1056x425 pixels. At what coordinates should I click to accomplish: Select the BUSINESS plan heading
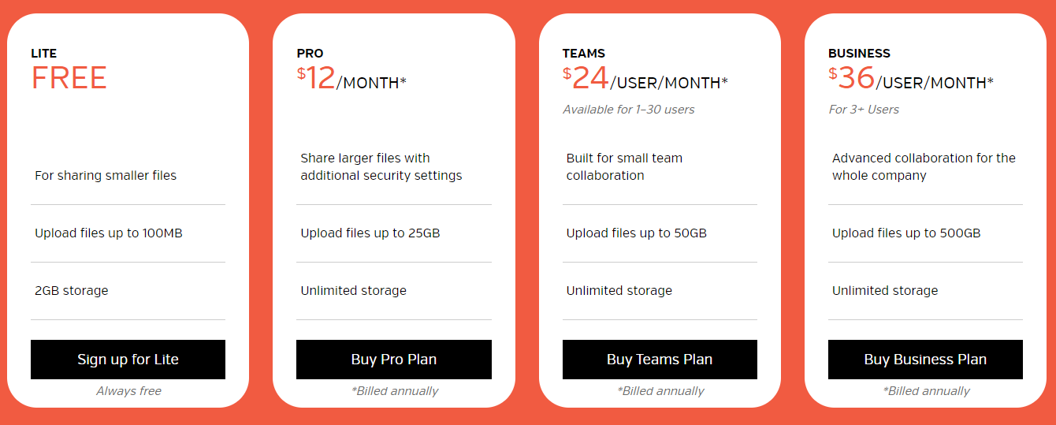tap(859, 54)
